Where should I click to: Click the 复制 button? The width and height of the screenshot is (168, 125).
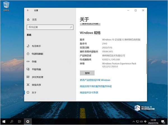click(x=87, y=73)
